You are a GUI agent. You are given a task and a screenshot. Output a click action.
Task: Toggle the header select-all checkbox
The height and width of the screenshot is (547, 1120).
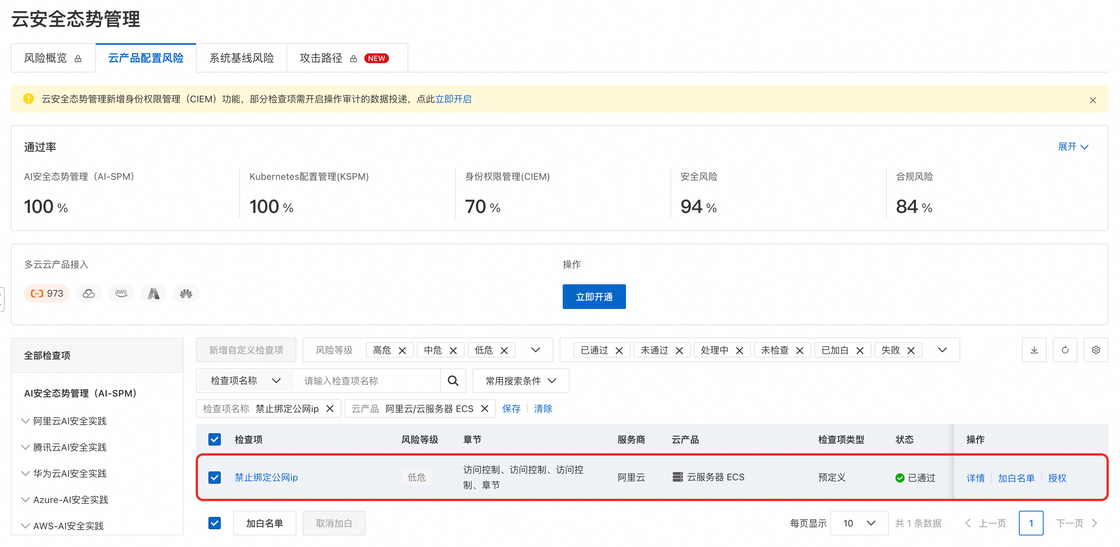point(214,439)
